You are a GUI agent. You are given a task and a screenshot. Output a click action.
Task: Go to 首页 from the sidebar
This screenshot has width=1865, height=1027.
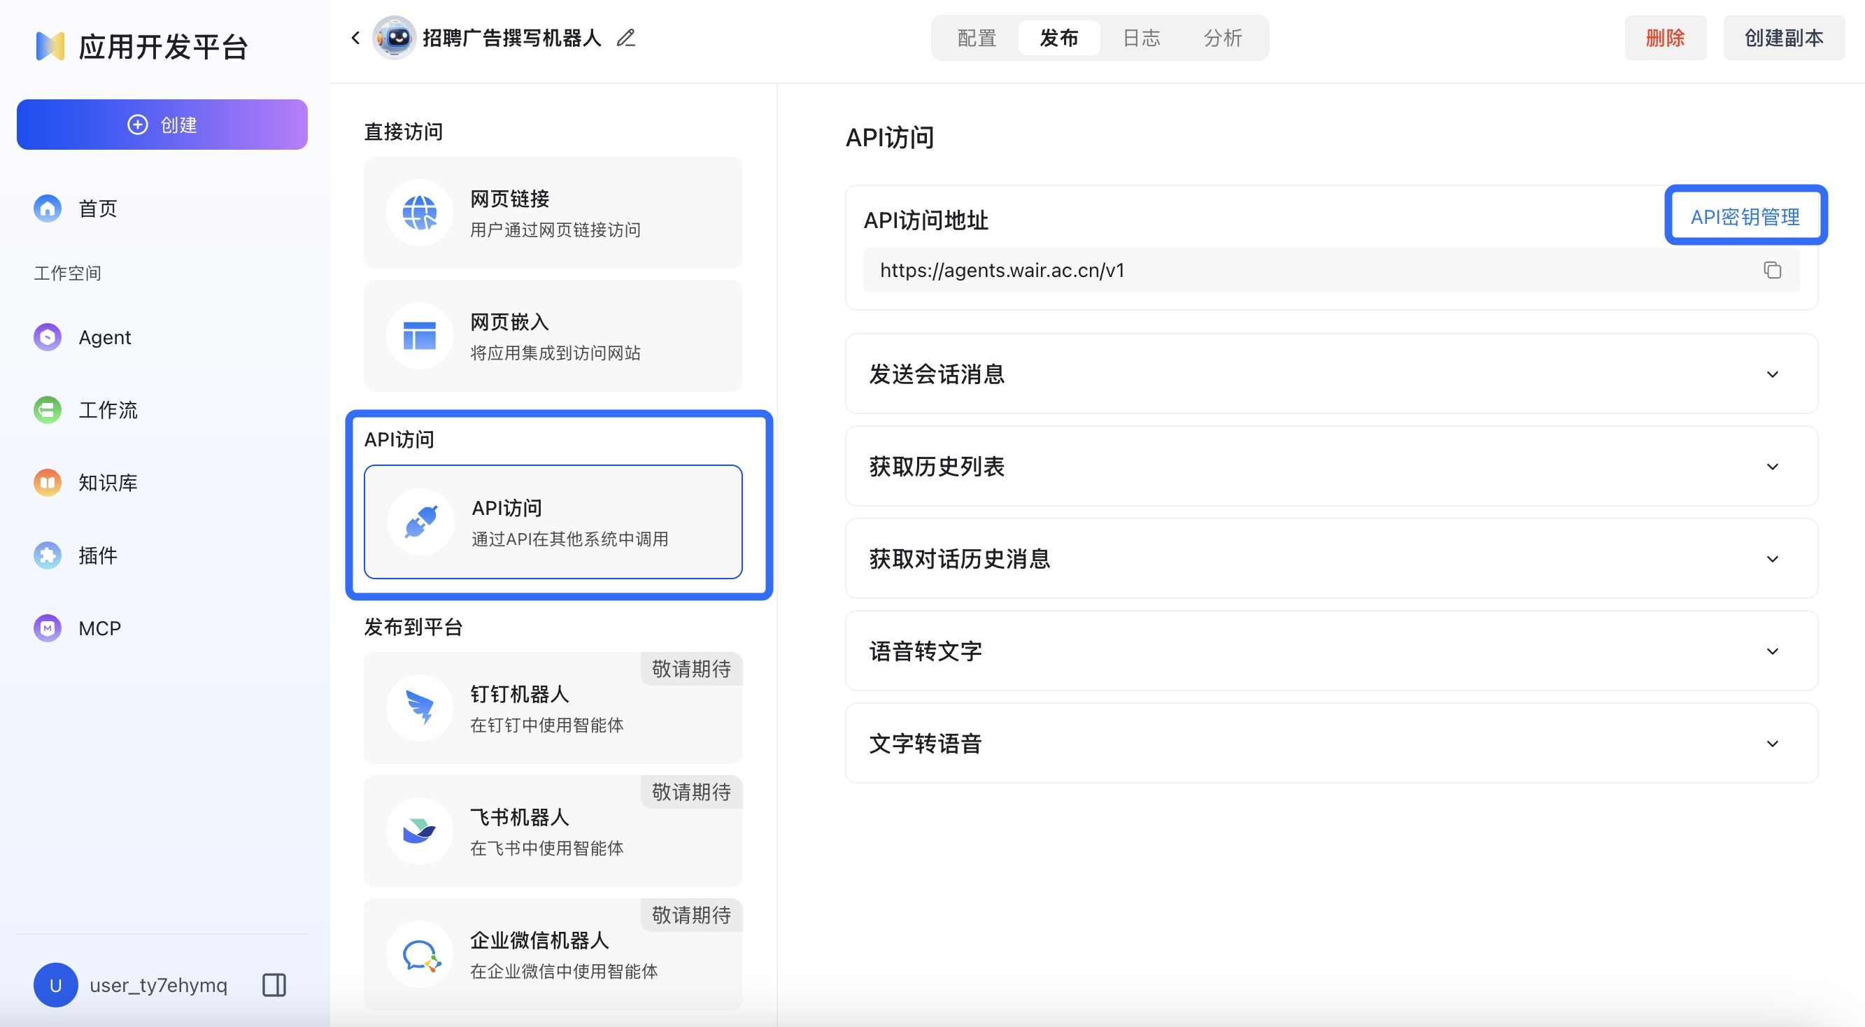[97, 208]
